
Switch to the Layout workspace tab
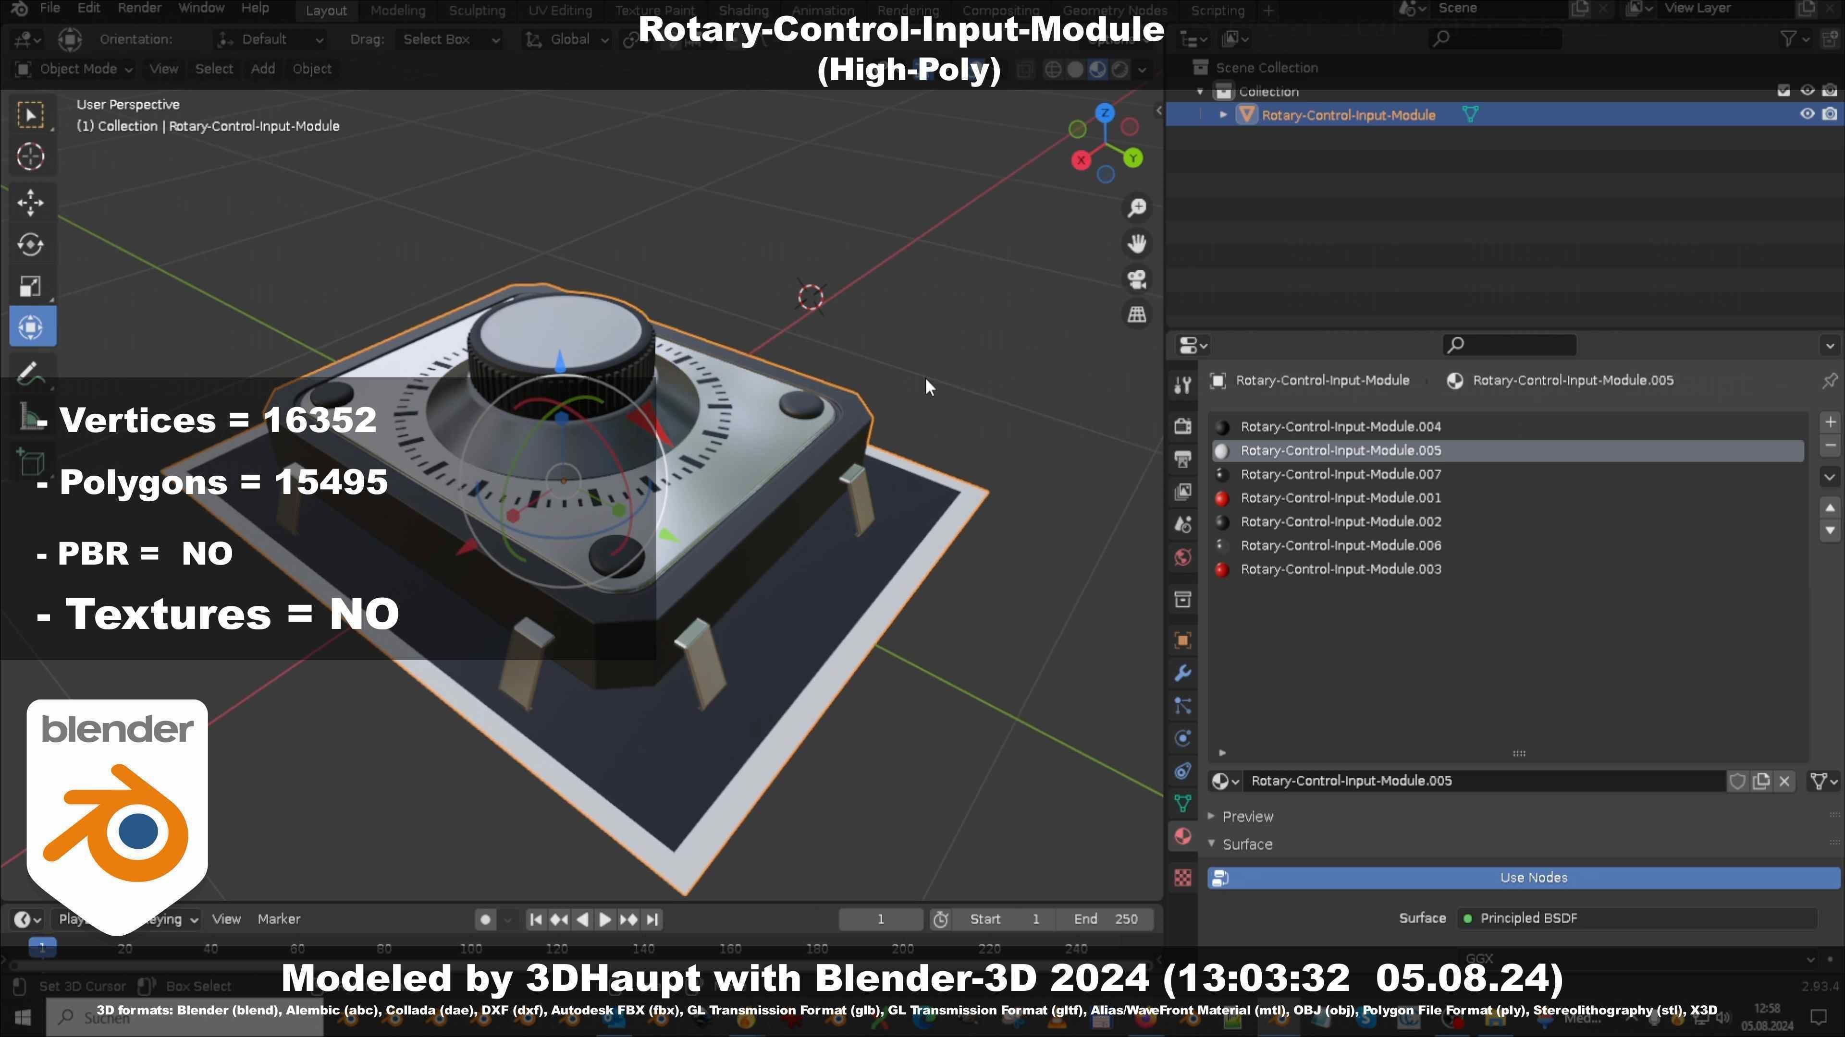click(326, 10)
